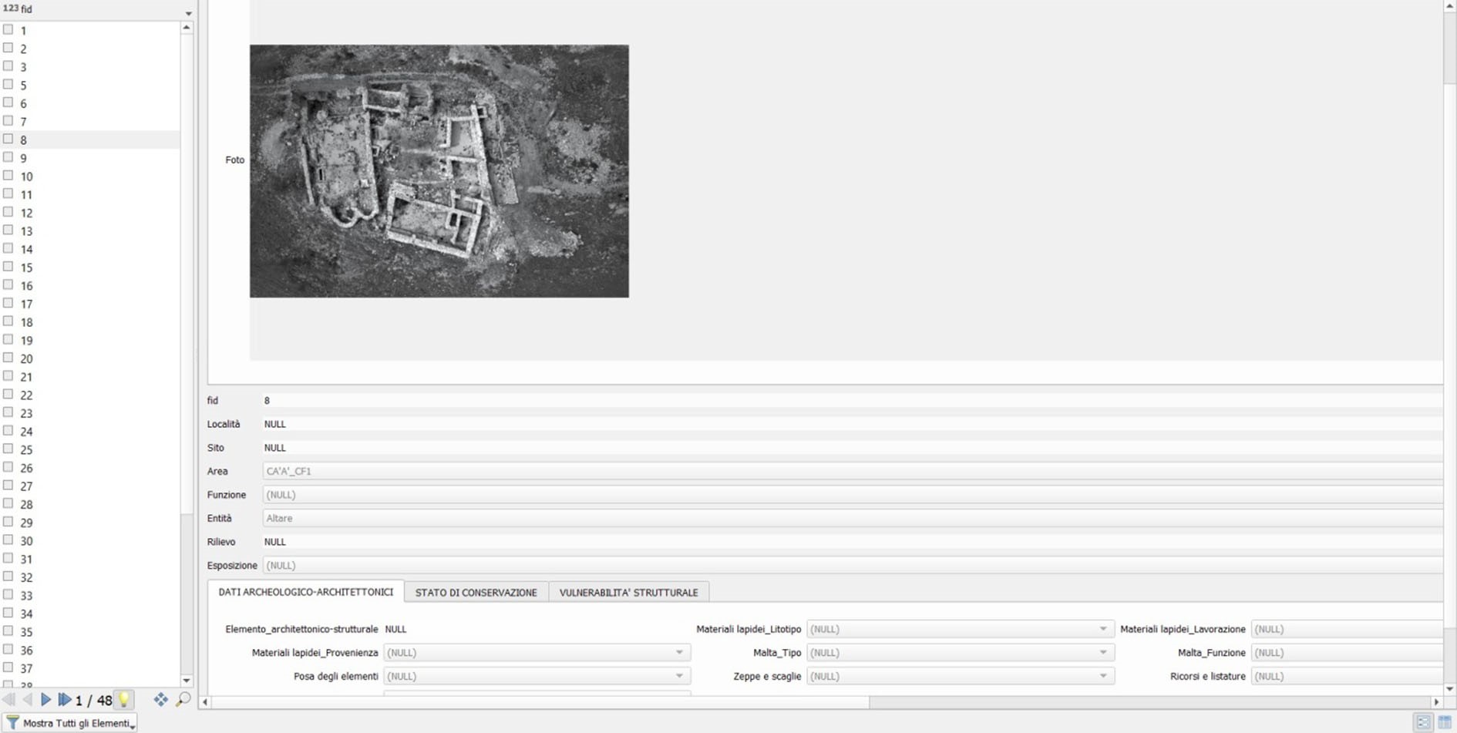Click the horizontal scrollbar under the form
The width and height of the screenshot is (1457, 733).
540,702
